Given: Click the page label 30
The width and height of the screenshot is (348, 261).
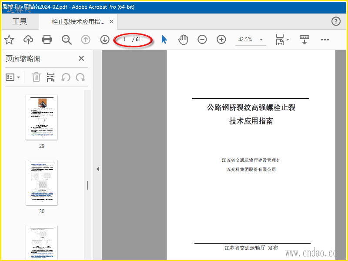Looking at the screenshot, I should (42, 211).
